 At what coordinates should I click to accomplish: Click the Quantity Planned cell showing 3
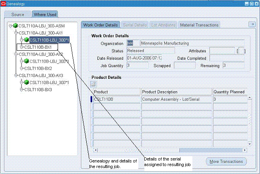click(x=230, y=99)
